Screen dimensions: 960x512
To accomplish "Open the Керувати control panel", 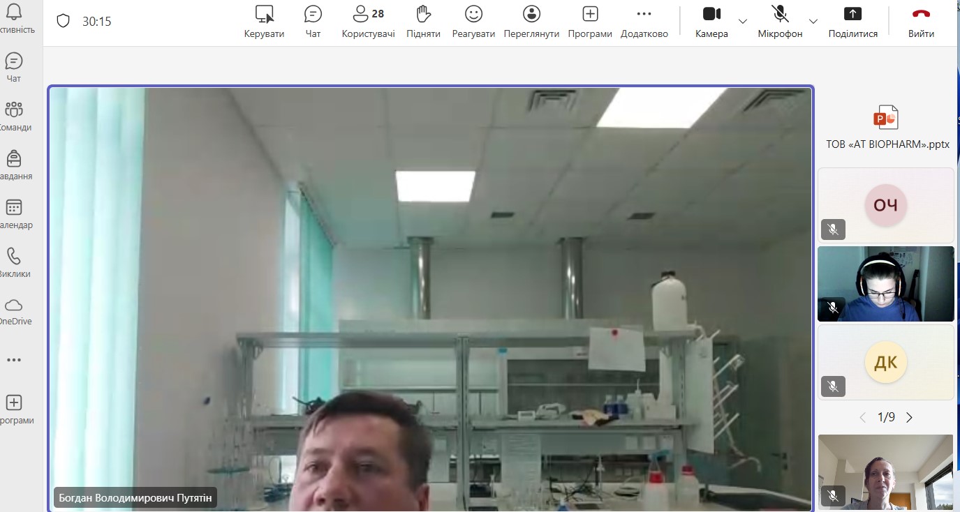I will (x=264, y=21).
